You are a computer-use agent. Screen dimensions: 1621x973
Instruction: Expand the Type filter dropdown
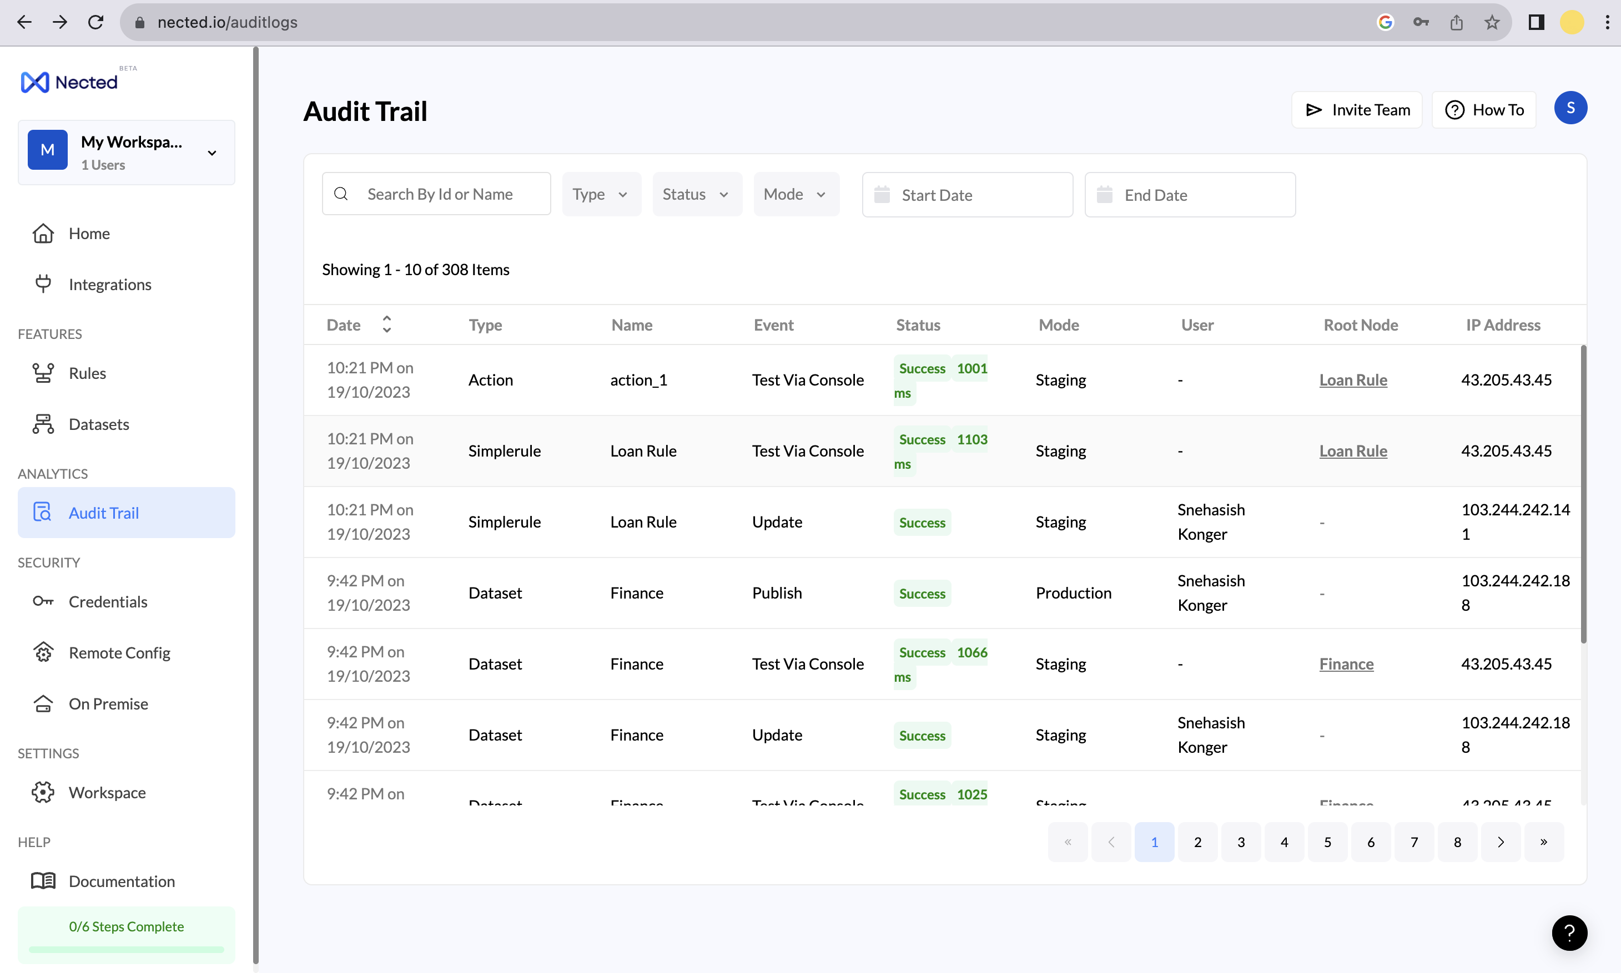click(600, 195)
